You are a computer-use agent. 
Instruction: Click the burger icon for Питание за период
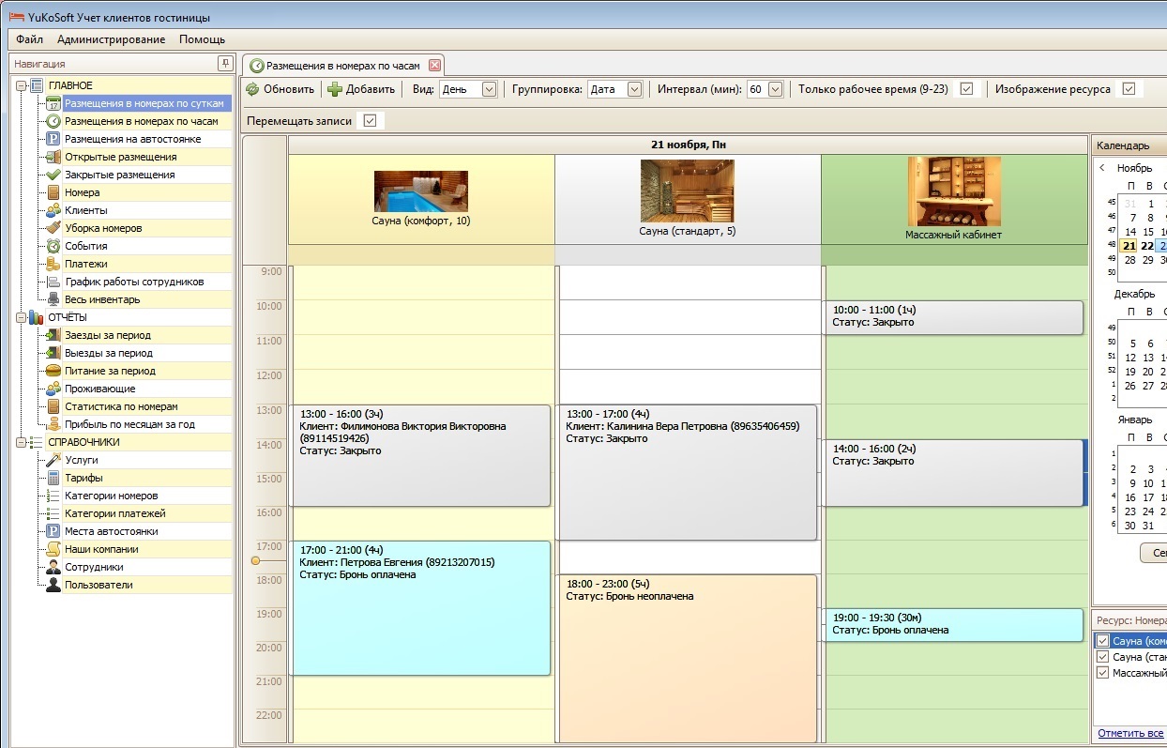point(53,371)
